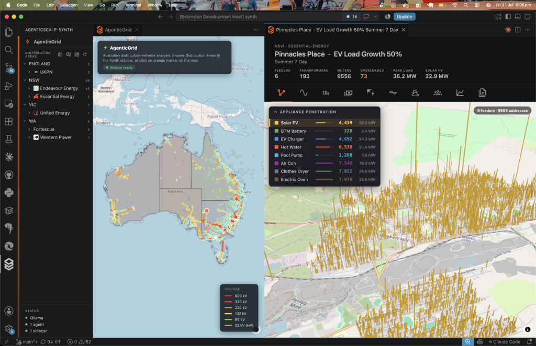Toggle the primary sidebar layout button
The width and height of the screenshot is (536, 346).
point(508,16)
